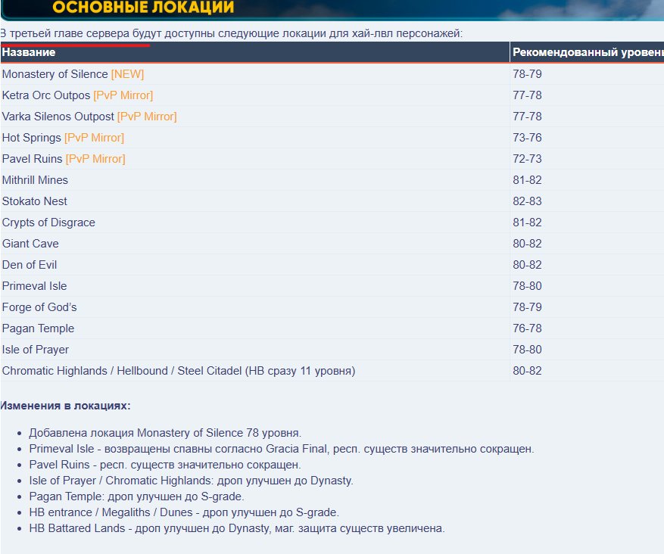Select Crypts of Disgrace in the table
Viewport: 664px width, 554px height.
pos(48,223)
